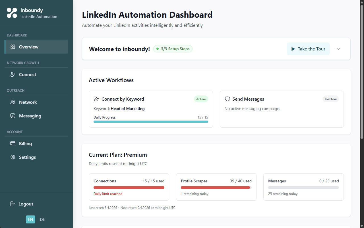This screenshot has width=364, height=228.
Task: Click the Billing credit card icon
Action: [13, 143]
